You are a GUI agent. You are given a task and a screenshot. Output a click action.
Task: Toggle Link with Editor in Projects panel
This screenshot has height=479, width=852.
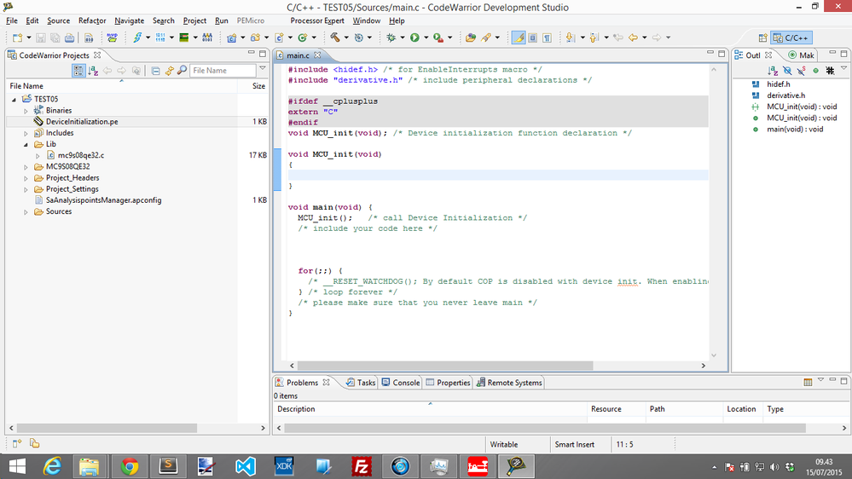point(170,71)
